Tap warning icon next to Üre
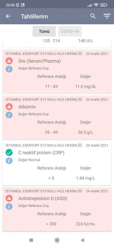The width and height of the screenshot is (114, 247). point(9,61)
